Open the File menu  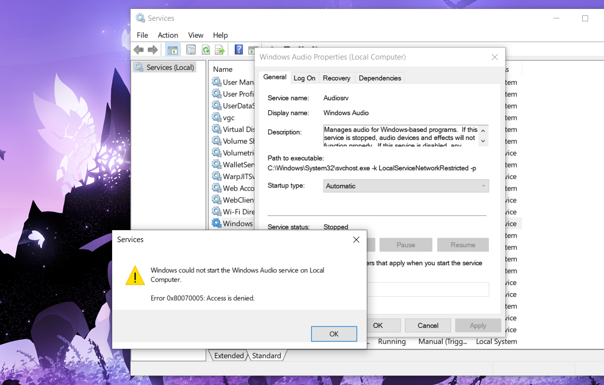coord(142,35)
